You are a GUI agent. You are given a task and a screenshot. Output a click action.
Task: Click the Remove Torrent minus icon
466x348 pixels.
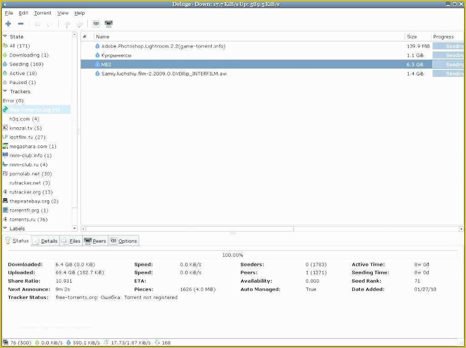(20, 24)
